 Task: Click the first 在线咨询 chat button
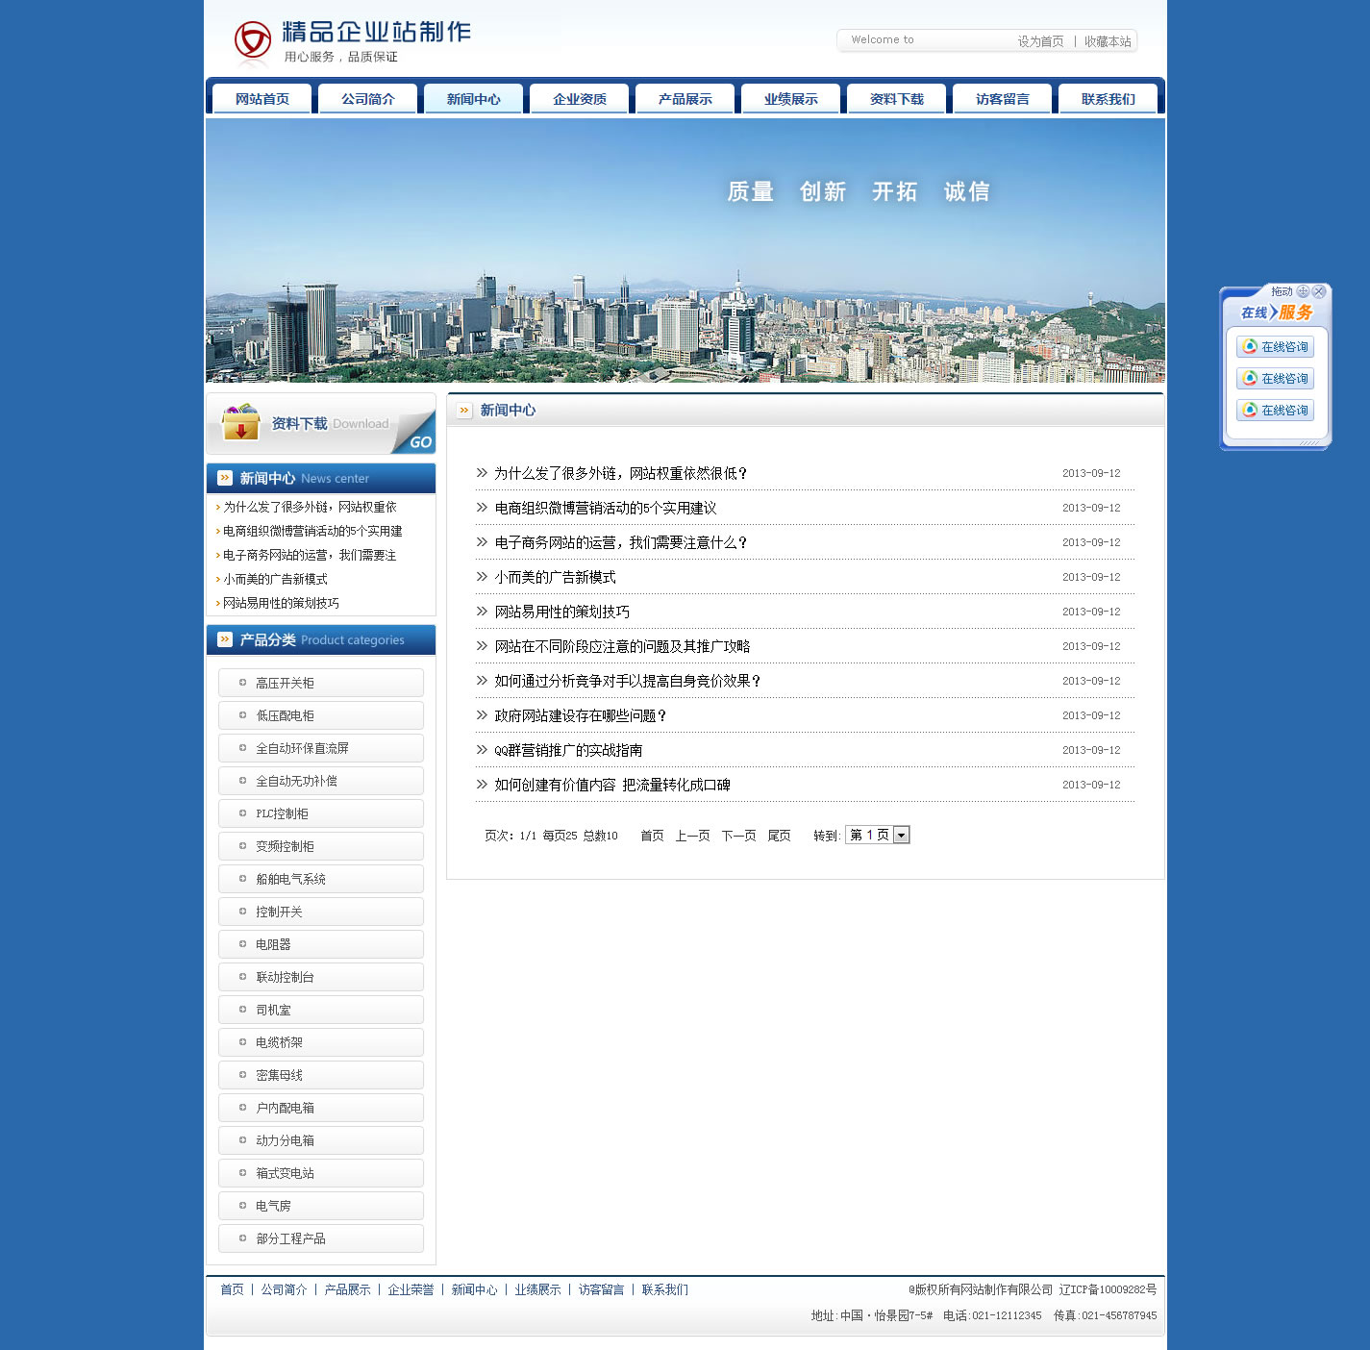[1275, 347]
